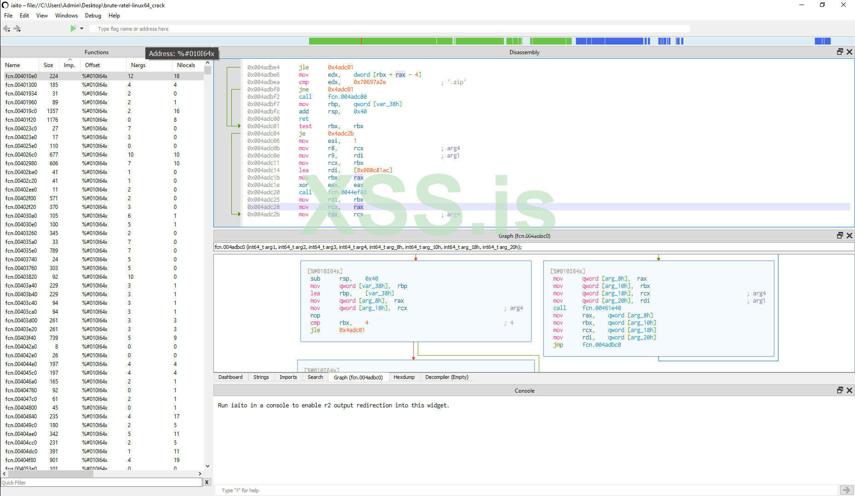Switch to the Strings tab
The width and height of the screenshot is (855, 496).
coord(261,377)
